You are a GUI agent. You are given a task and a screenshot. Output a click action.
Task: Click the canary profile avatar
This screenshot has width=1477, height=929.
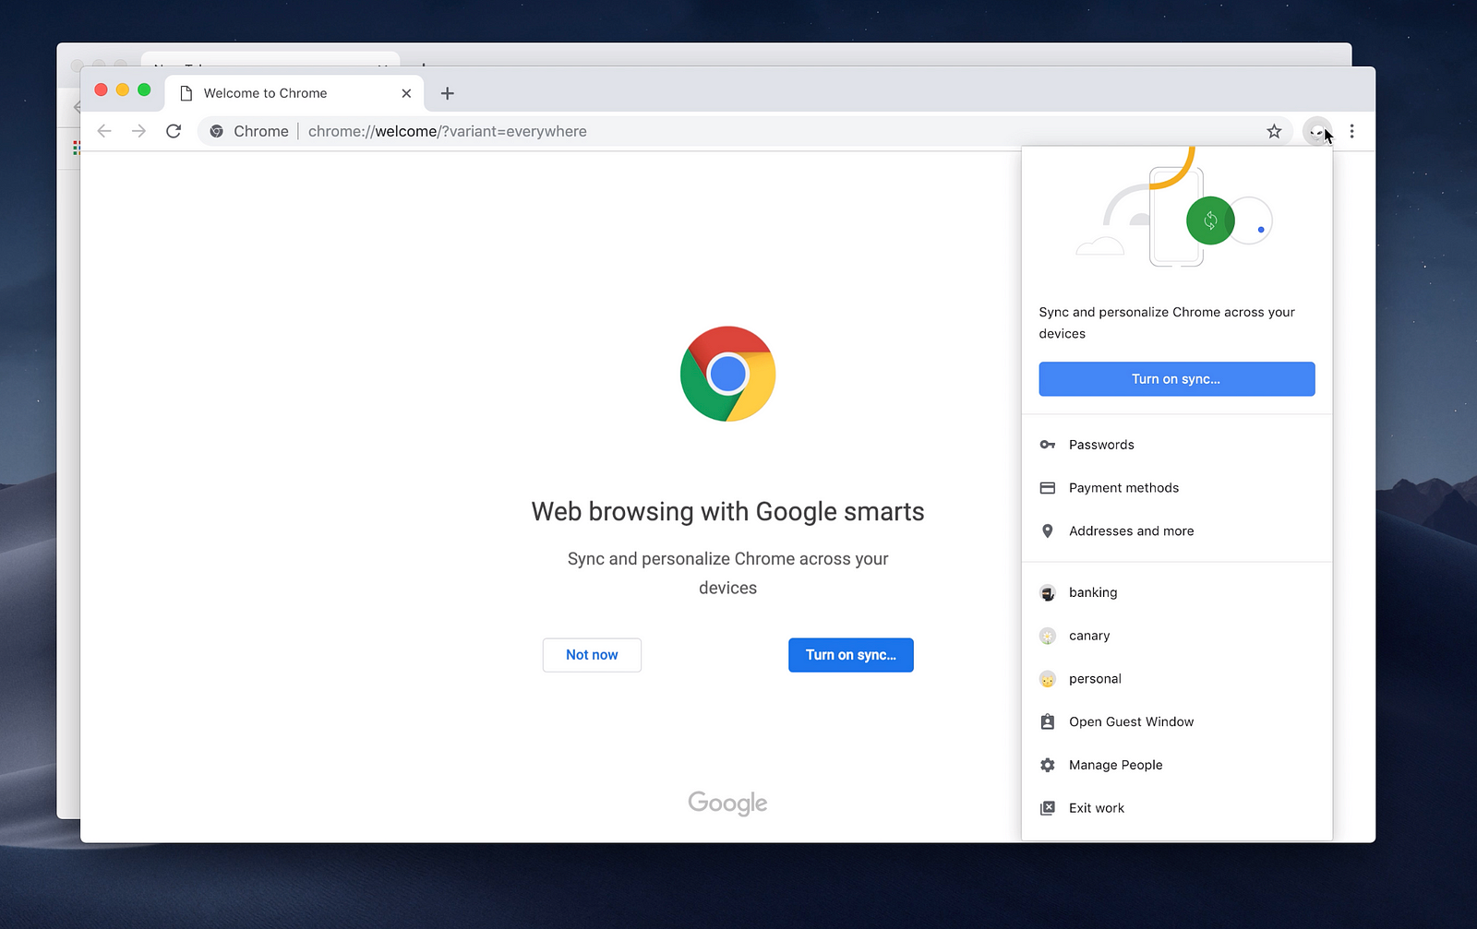[1048, 636]
